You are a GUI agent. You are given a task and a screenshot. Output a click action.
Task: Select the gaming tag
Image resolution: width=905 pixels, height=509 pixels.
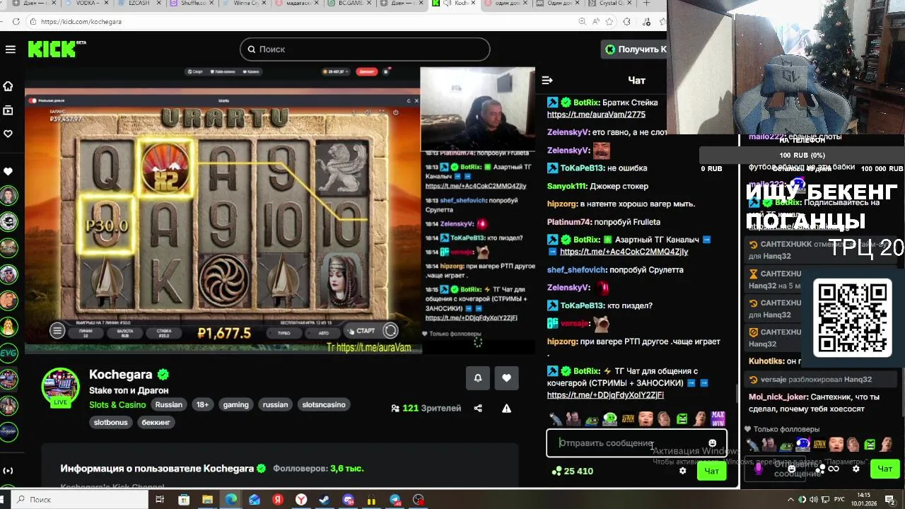tap(236, 405)
